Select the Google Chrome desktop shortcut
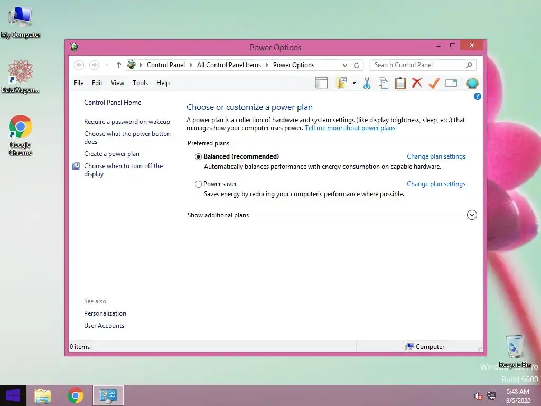Viewport: 541px width, 406px height. click(x=21, y=135)
